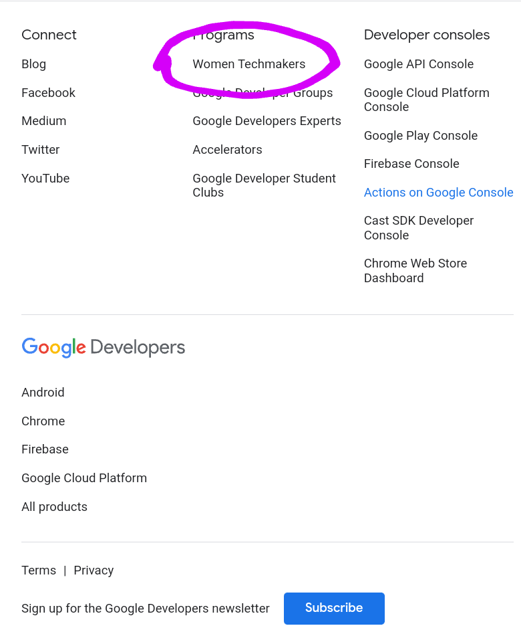Open Google Developer Student Clubs link

264,185
